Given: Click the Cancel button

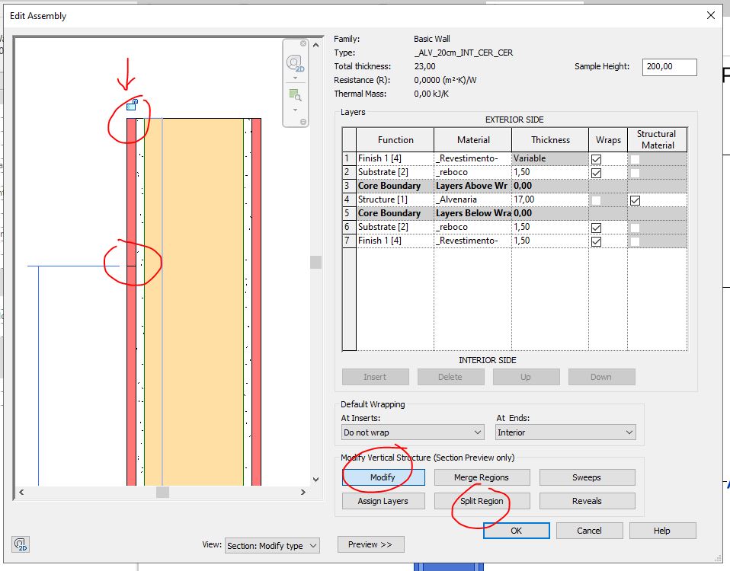Looking at the screenshot, I should (x=589, y=531).
